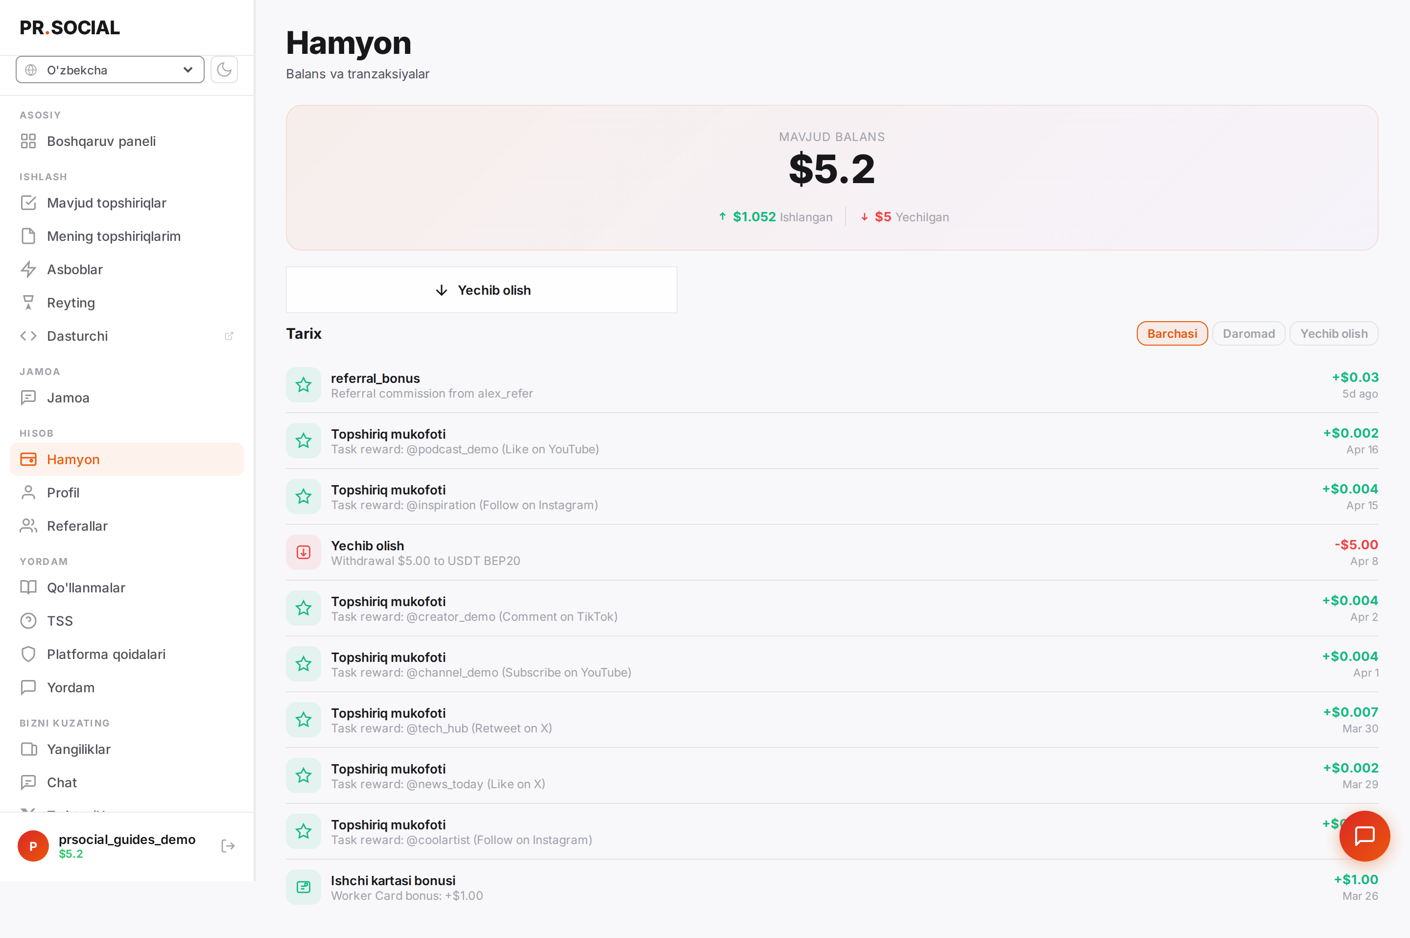The image size is (1410, 938).
Task: Filter history by Daromad
Action: click(1248, 334)
